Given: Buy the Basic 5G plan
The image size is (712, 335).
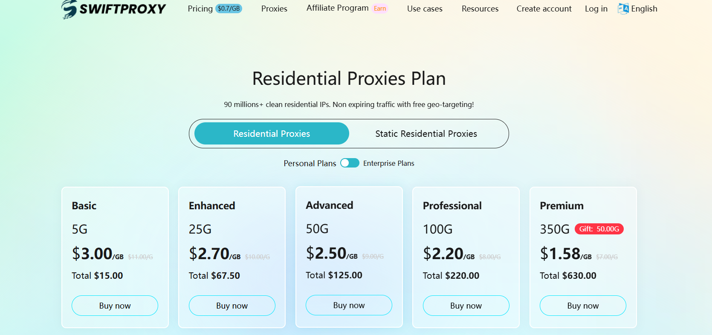Looking at the screenshot, I should 115,306.
